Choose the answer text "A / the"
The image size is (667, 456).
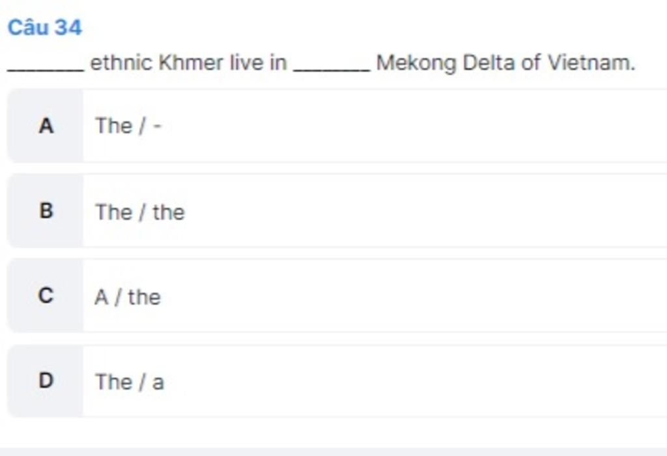tap(128, 297)
